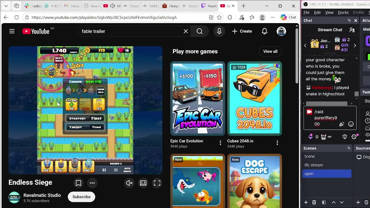Save Endless Siege with the bookmark icon

78,183
